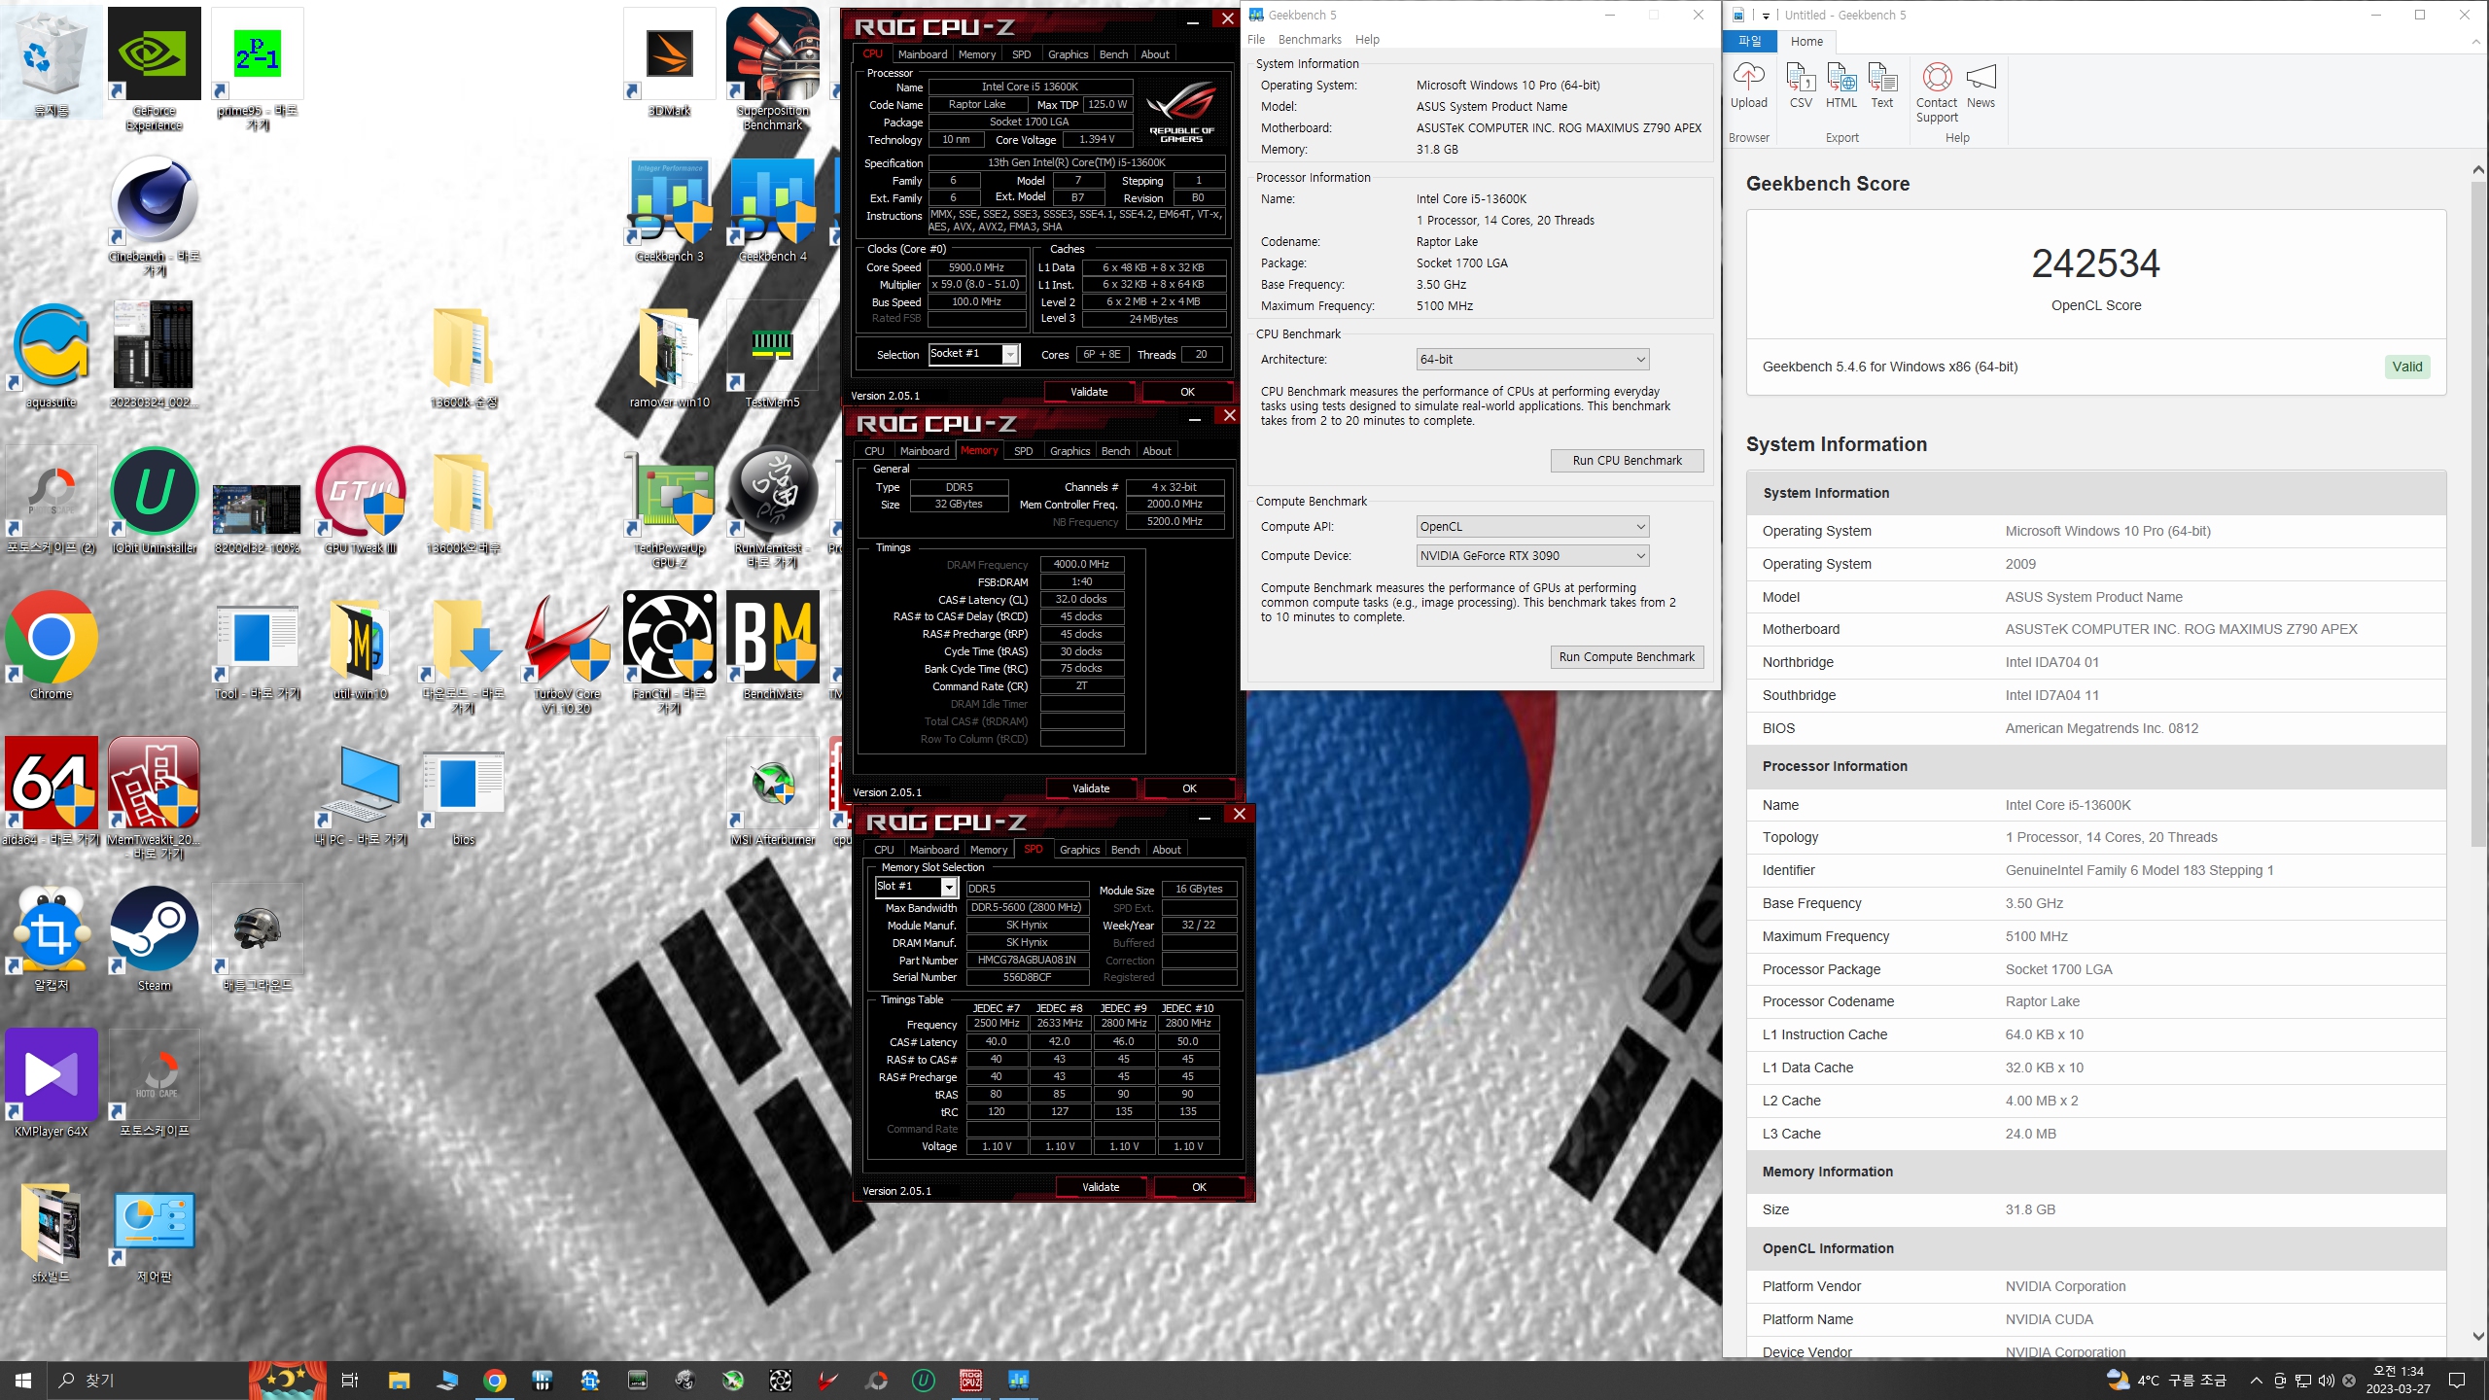Open the Compute API OpenCL dropdown
The width and height of the screenshot is (2489, 1400).
click(x=1532, y=526)
